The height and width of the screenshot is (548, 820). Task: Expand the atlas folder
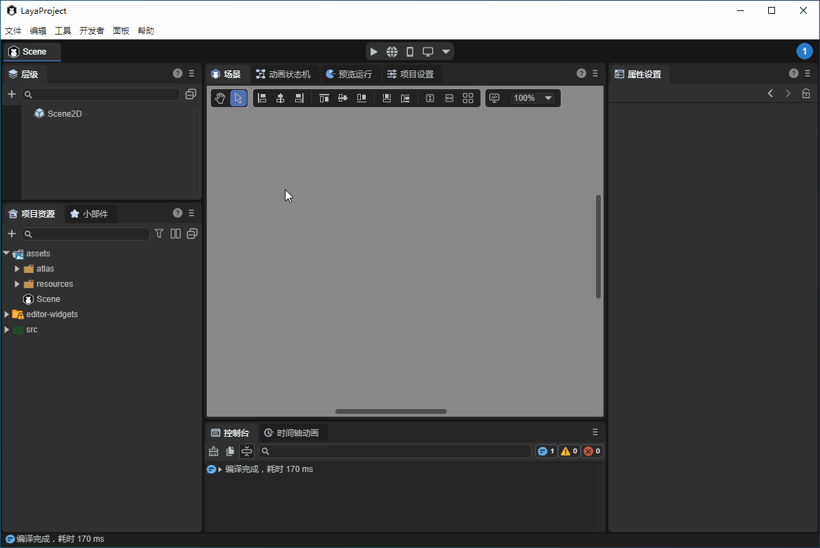tap(17, 269)
